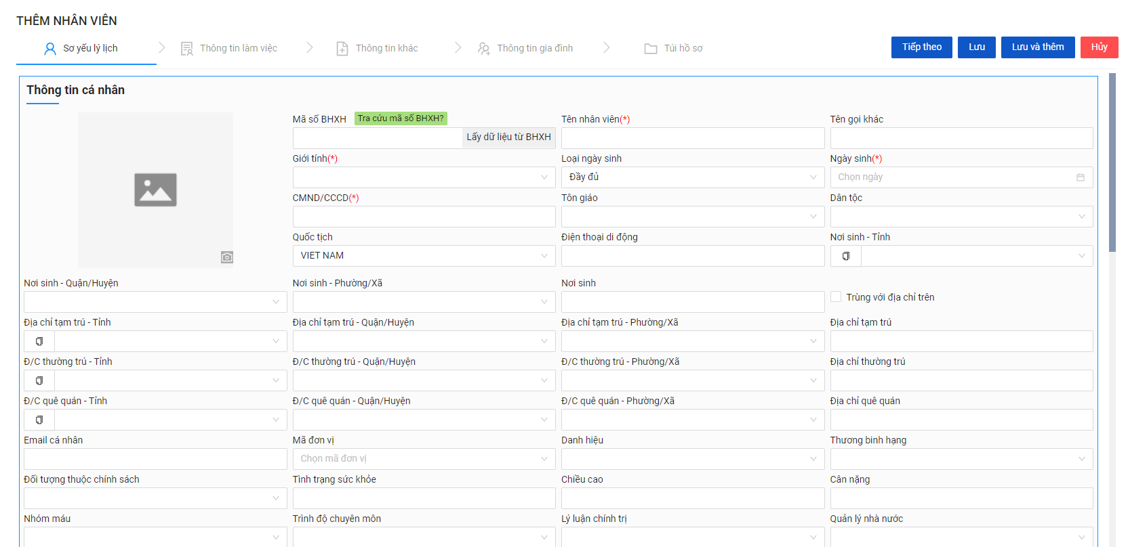Viewport: 1128px width, 547px height.
Task: Click the Lấy dữ liệu từ BHXH button
Action: coord(508,137)
